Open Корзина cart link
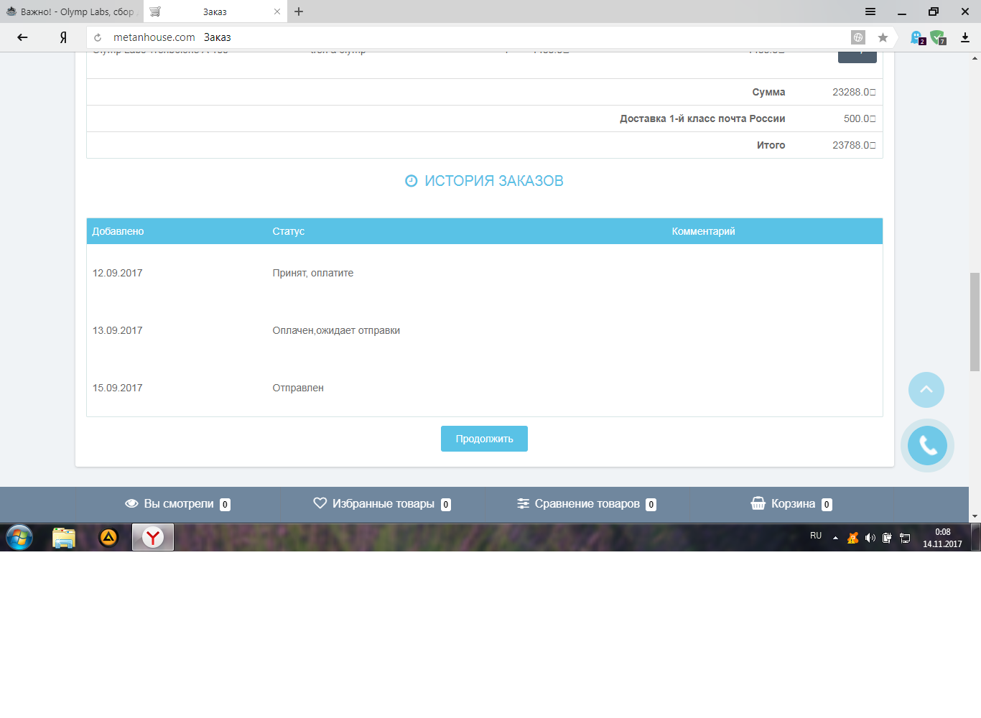The height and width of the screenshot is (718, 981). [791, 504]
